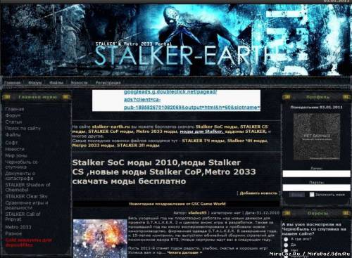Select Поиск по сайту in left menu
Screen dimensions: 352x258
pyautogui.click(x=23, y=129)
